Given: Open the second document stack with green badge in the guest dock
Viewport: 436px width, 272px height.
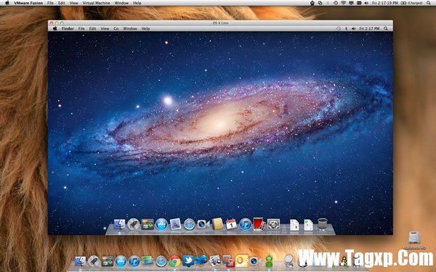Looking at the screenshot, I should pyautogui.click(x=308, y=225).
